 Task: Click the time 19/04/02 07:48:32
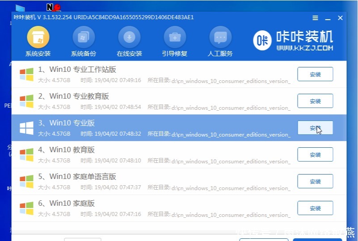click(118, 134)
